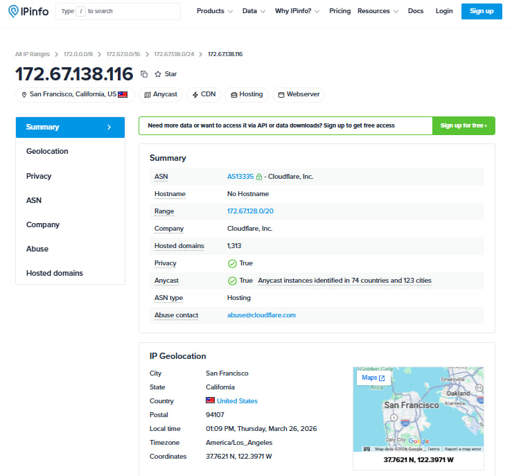Open the 172.0.0.0/8 breadcrumb

(78, 54)
